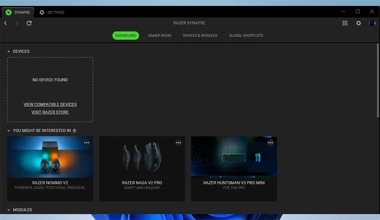The image size is (380, 220).
Task: Click the green Razer Synapse logo icon
Action: 9,12
